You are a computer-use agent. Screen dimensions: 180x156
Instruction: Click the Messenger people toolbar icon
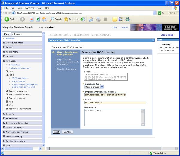coord(128,19)
